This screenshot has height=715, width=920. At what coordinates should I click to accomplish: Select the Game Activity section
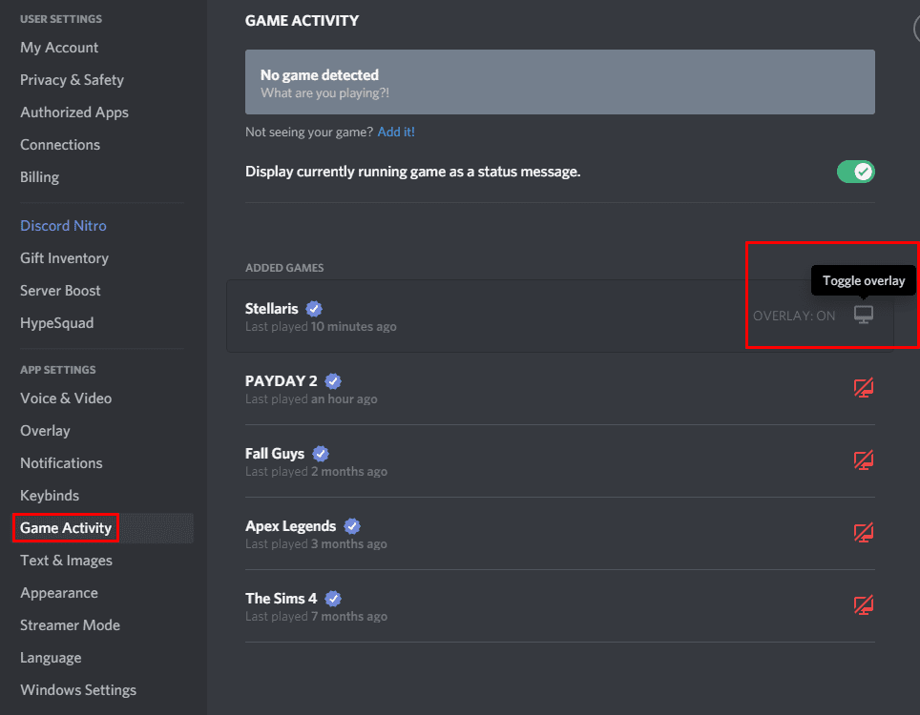point(65,527)
